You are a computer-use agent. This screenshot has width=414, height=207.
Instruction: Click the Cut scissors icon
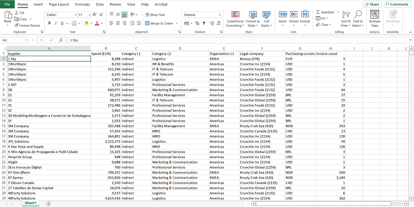point(16,12)
